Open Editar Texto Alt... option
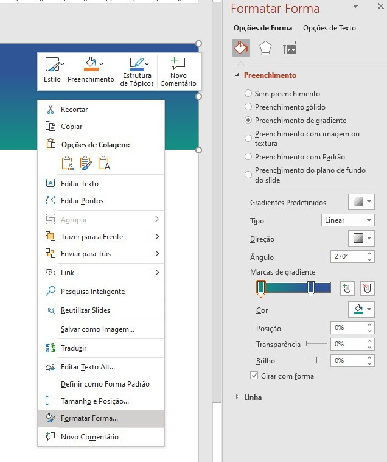This screenshot has height=462, width=387. click(x=101, y=367)
